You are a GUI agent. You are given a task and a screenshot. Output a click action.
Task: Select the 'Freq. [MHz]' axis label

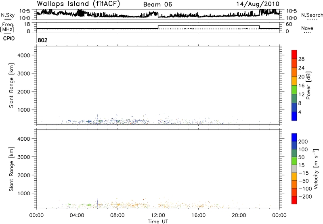pos(8,27)
